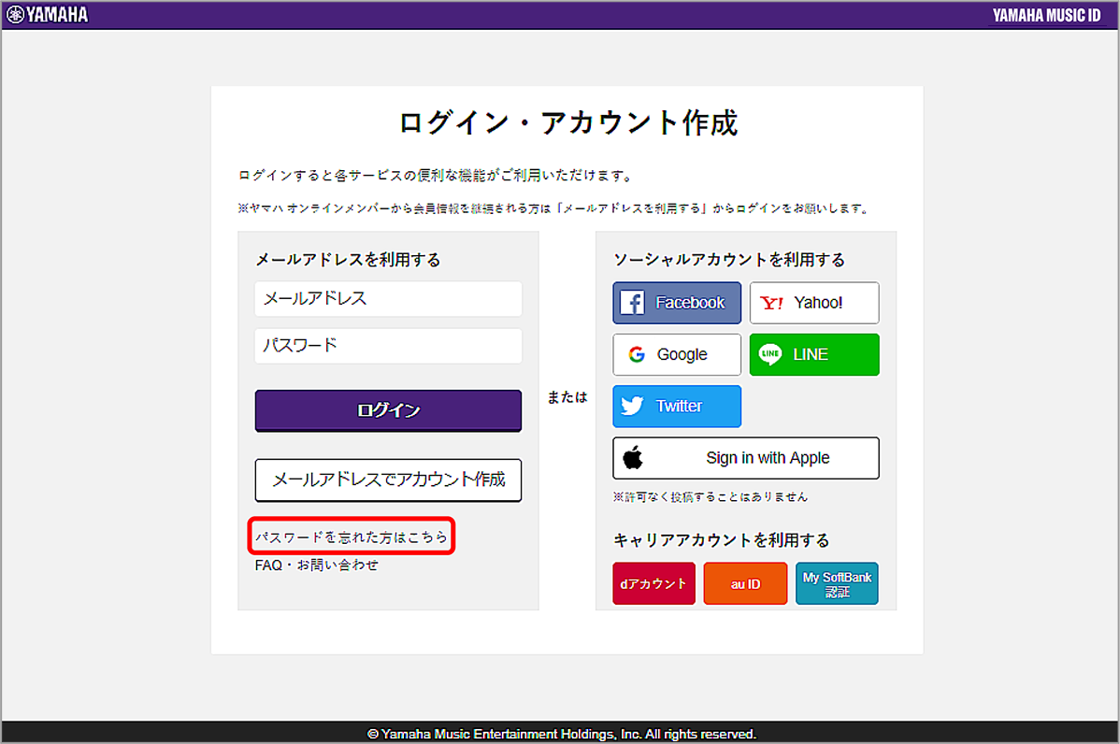This screenshot has height=744, width=1120.
Task: Click the Yamaha tuning fork logo
Action: 16,14
